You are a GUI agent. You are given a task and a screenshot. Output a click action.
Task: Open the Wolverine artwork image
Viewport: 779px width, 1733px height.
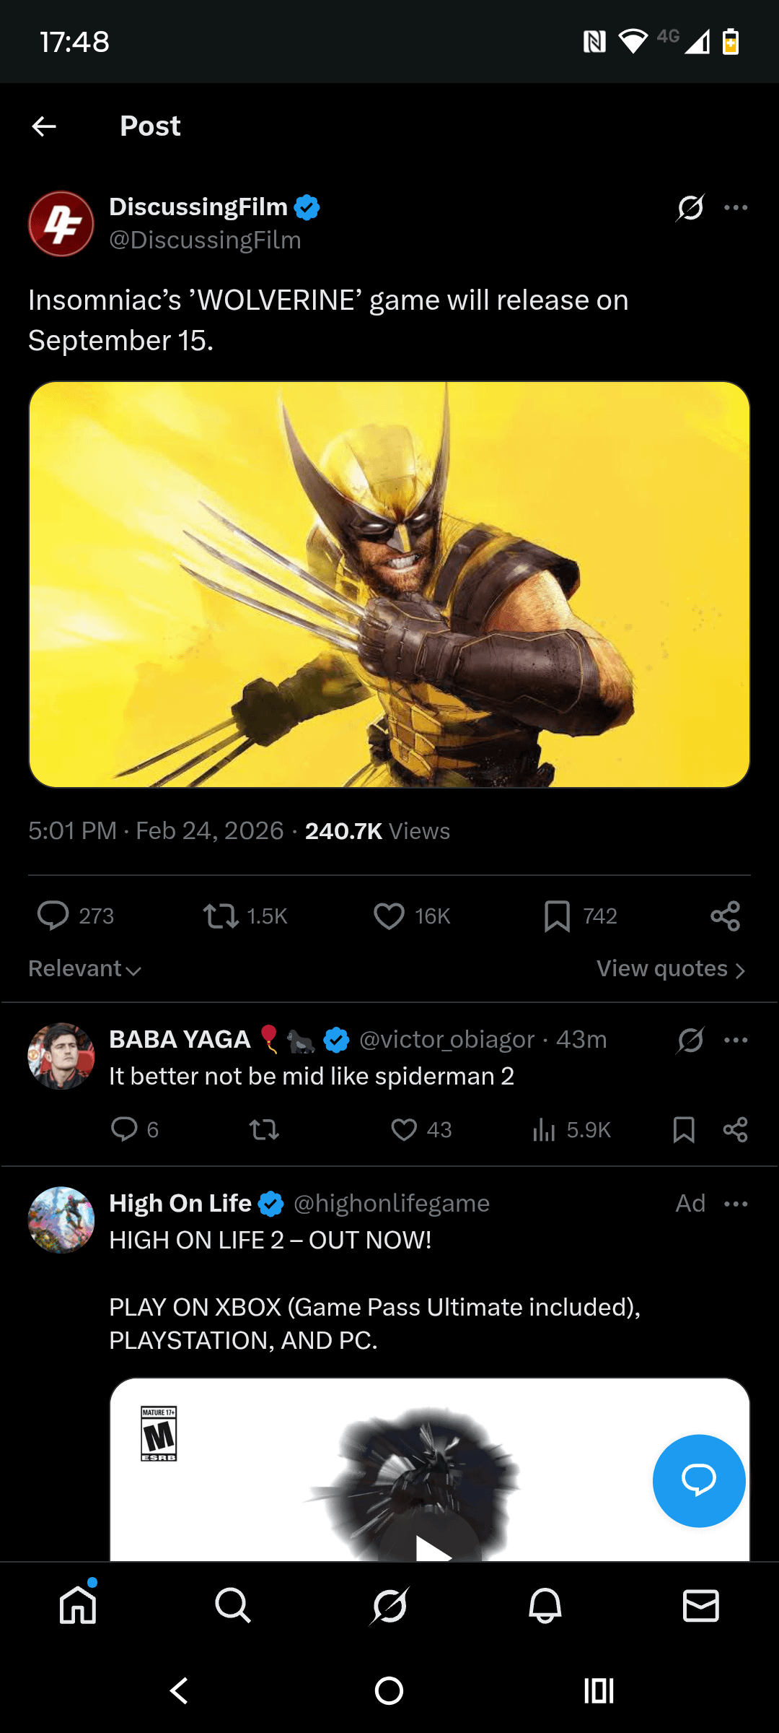pos(389,584)
